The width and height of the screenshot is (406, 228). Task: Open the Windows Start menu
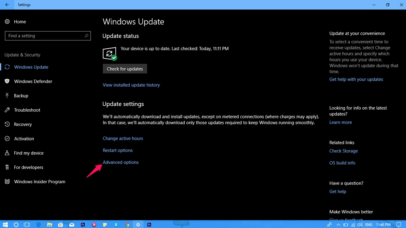click(5, 224)
